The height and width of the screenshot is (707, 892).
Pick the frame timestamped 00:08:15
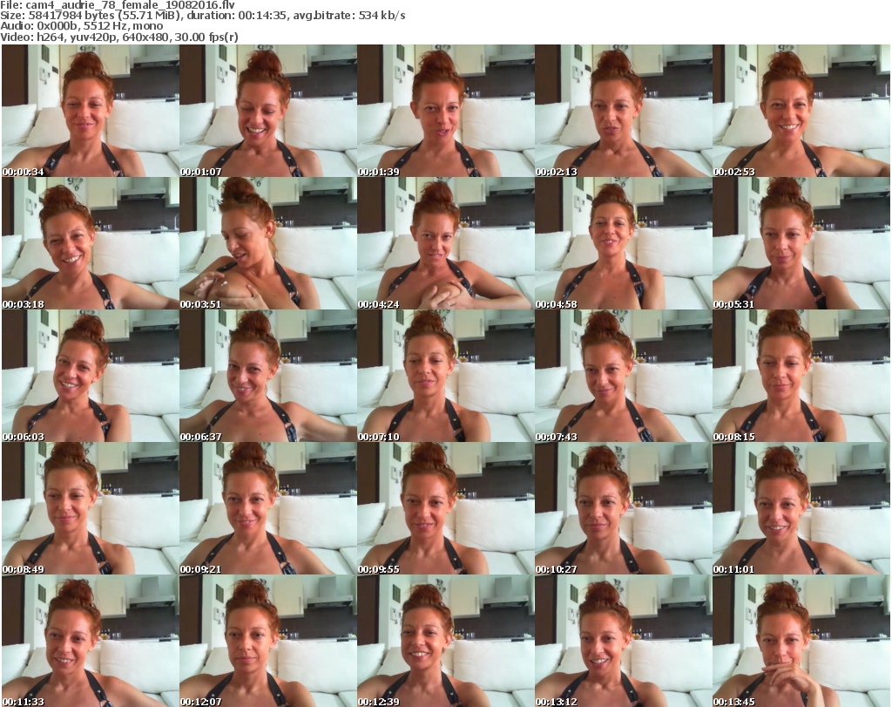(x=801, y=376)
